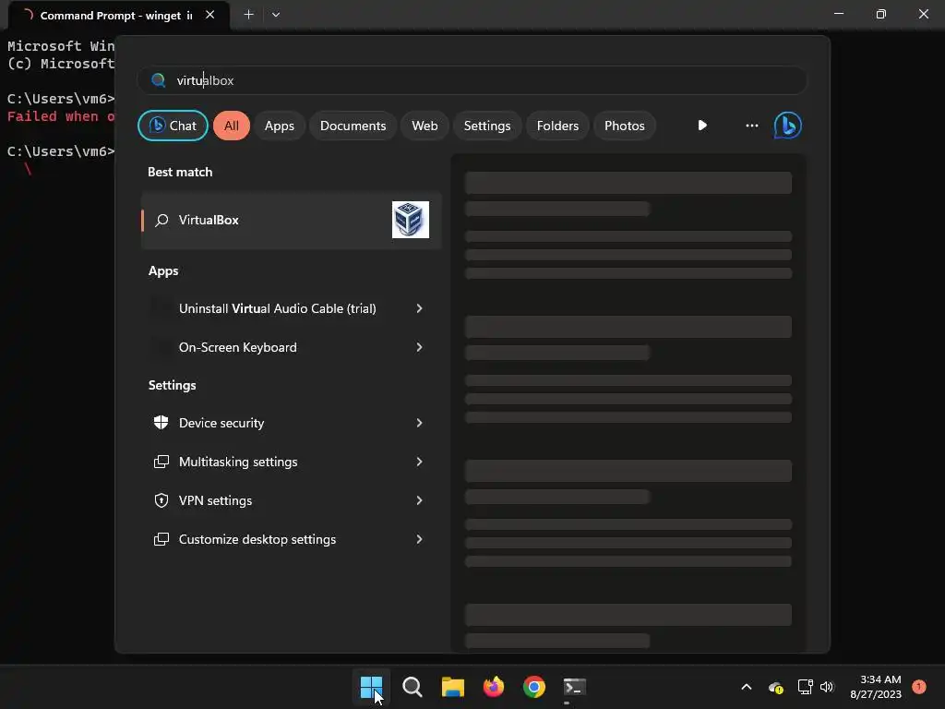
Task: Open notification bell badge
Action: click(x=919, y=687)
